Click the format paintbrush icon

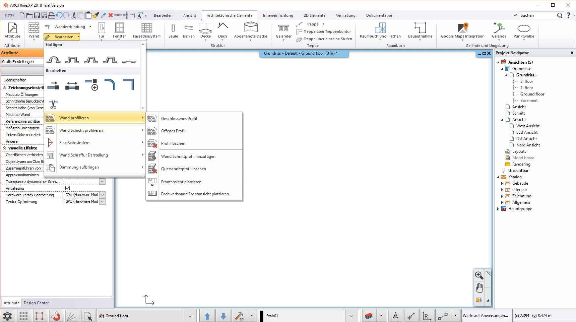tap(96, 15)
